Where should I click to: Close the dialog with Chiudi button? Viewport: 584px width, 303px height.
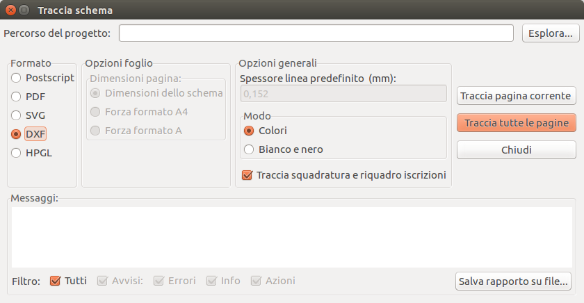click(516, 149)
